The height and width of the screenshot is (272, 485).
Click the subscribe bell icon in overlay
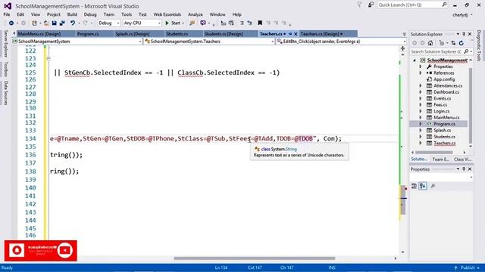[17, 250]
